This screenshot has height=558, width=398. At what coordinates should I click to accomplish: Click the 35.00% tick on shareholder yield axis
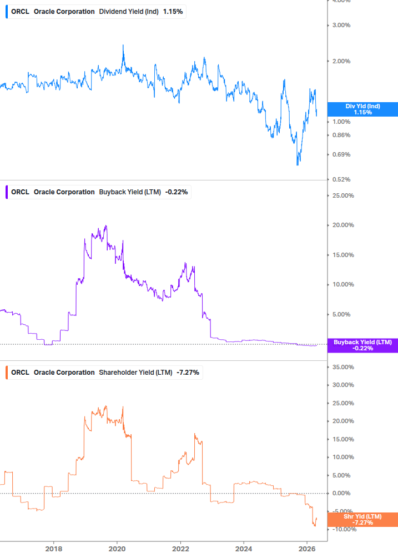343,367
